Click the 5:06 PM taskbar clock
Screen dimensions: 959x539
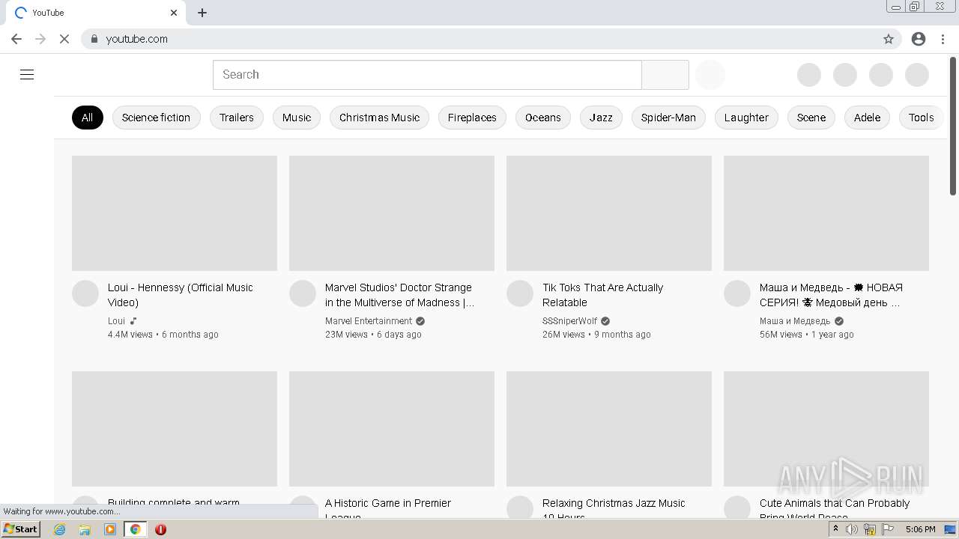(920, 529)
